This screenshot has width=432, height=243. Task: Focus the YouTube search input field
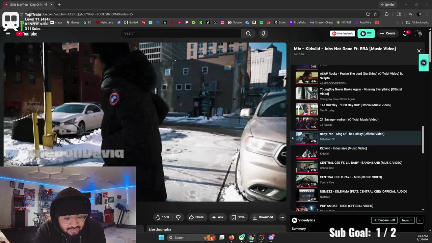(x=181, y=33)
